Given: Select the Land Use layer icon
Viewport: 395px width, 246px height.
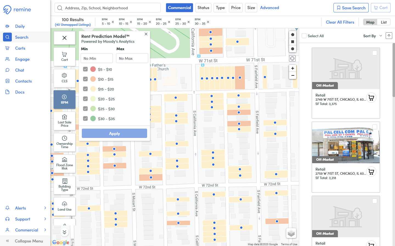Looking at the screenshot, I should (x=65, y=206).
